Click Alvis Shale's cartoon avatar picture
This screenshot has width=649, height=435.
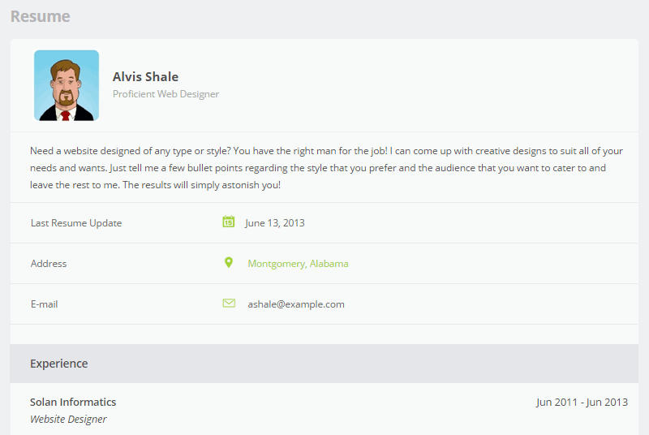click(x=67, y=85)
